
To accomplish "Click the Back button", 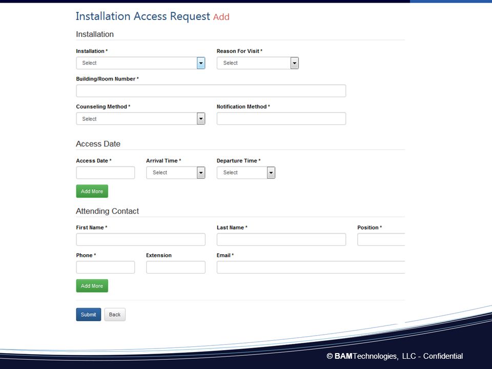I will click(x=115, y=314).
